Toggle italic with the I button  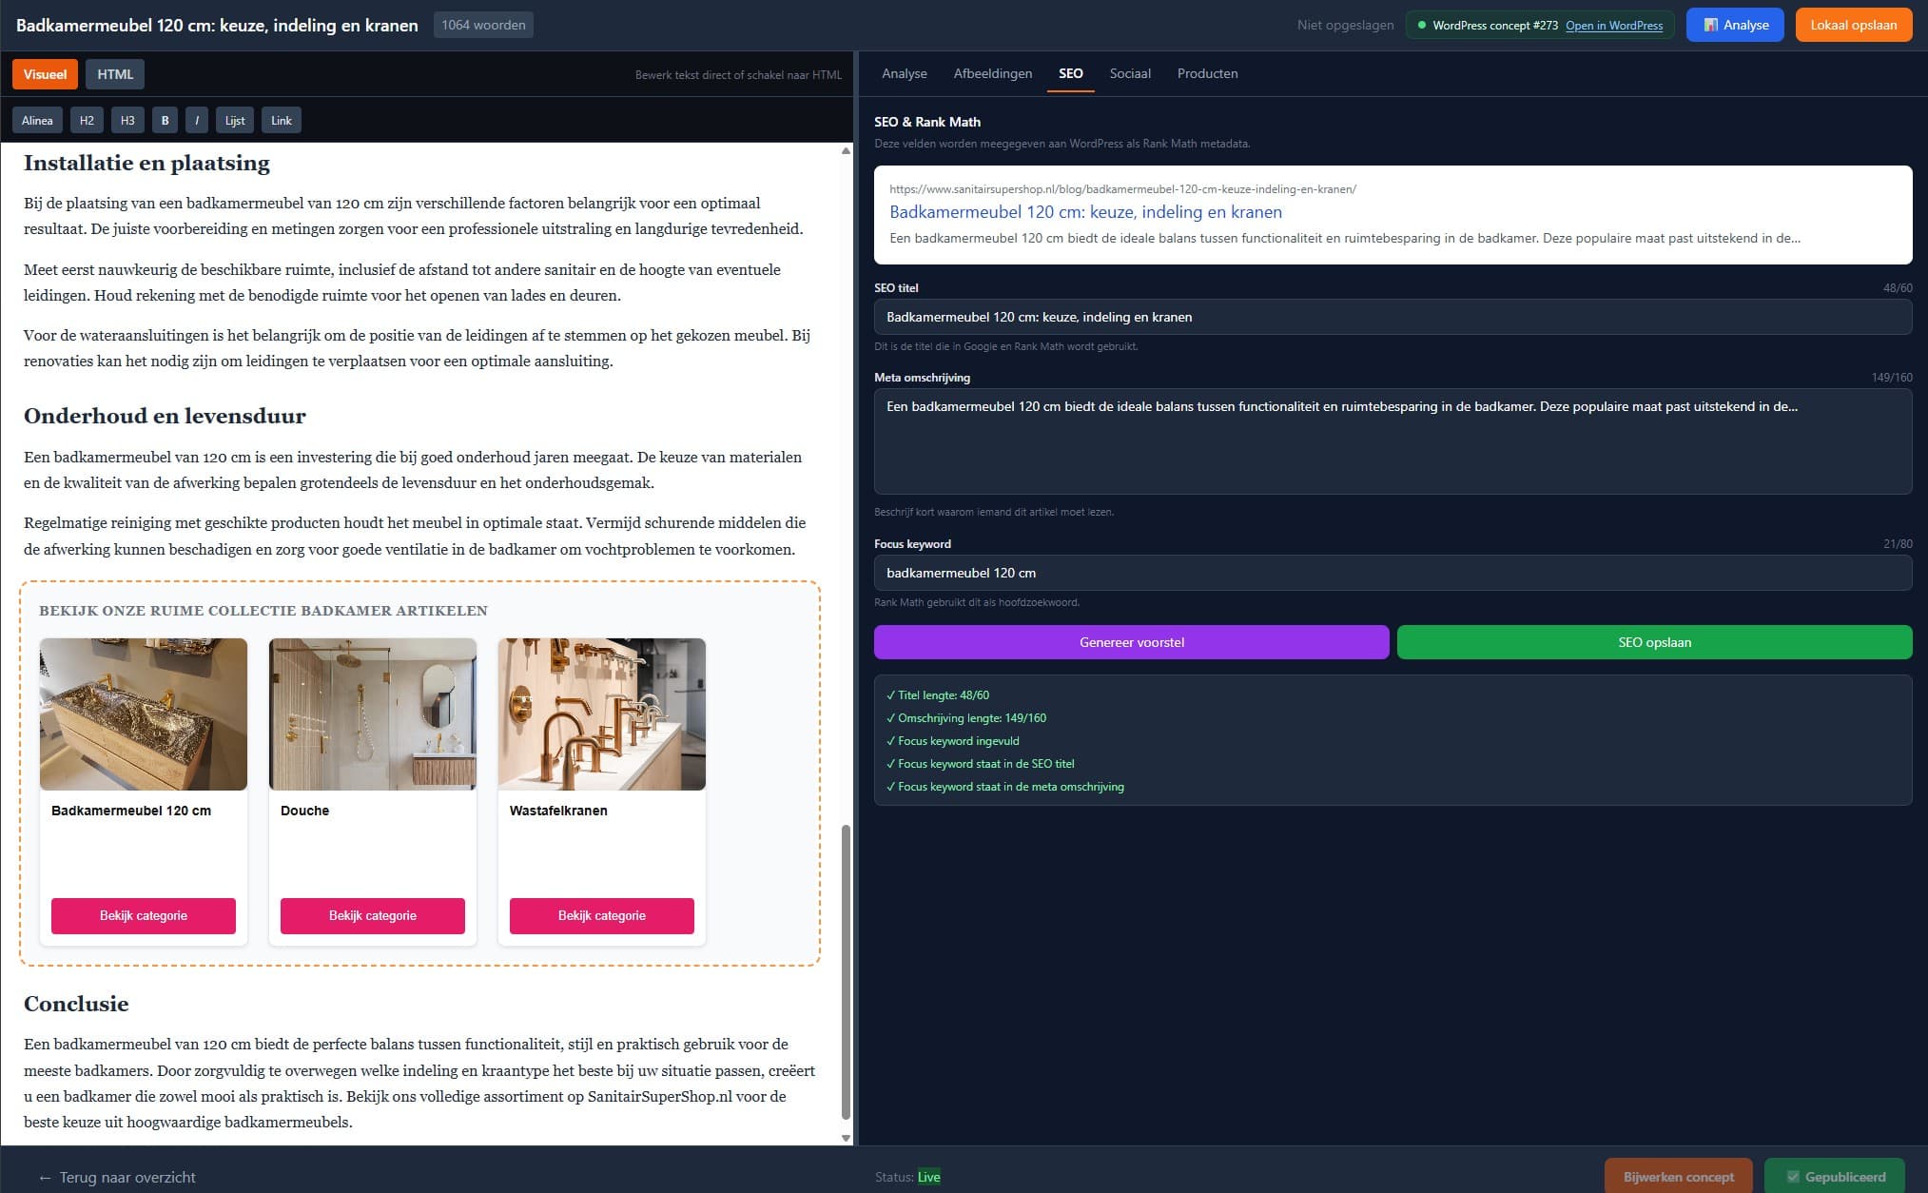pos(197,120)
